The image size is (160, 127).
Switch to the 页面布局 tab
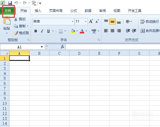(x=56, y=11)
